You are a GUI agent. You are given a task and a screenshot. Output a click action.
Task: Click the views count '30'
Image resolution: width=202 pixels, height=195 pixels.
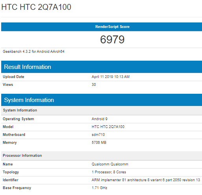[94, 85]
